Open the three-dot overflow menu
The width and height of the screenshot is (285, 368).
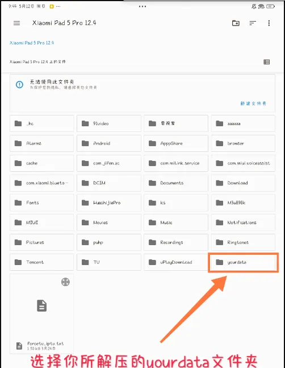pos(269,23)
